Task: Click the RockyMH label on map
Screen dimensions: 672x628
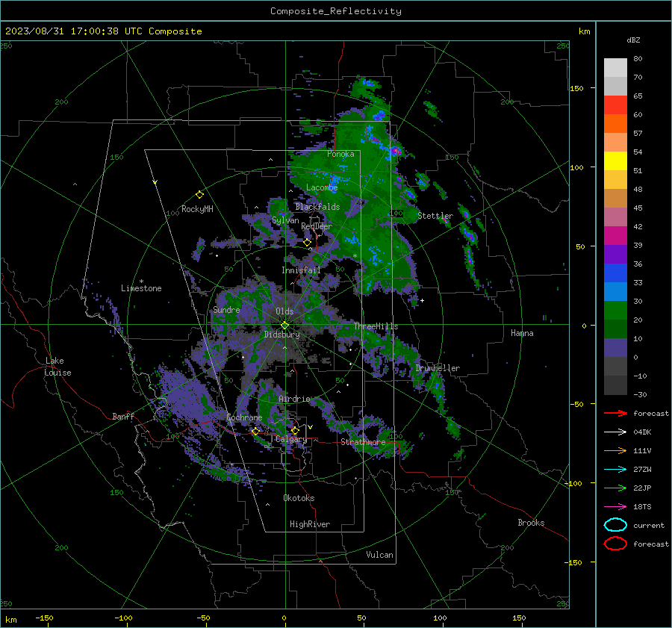Action: [x=197, y=209]
